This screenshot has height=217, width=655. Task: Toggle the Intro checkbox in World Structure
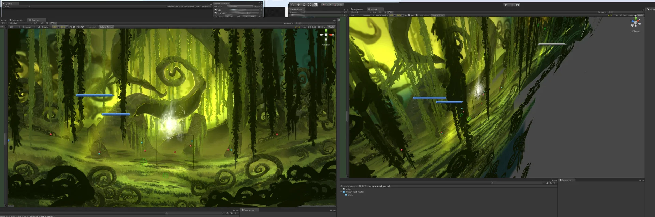point(256,6)
